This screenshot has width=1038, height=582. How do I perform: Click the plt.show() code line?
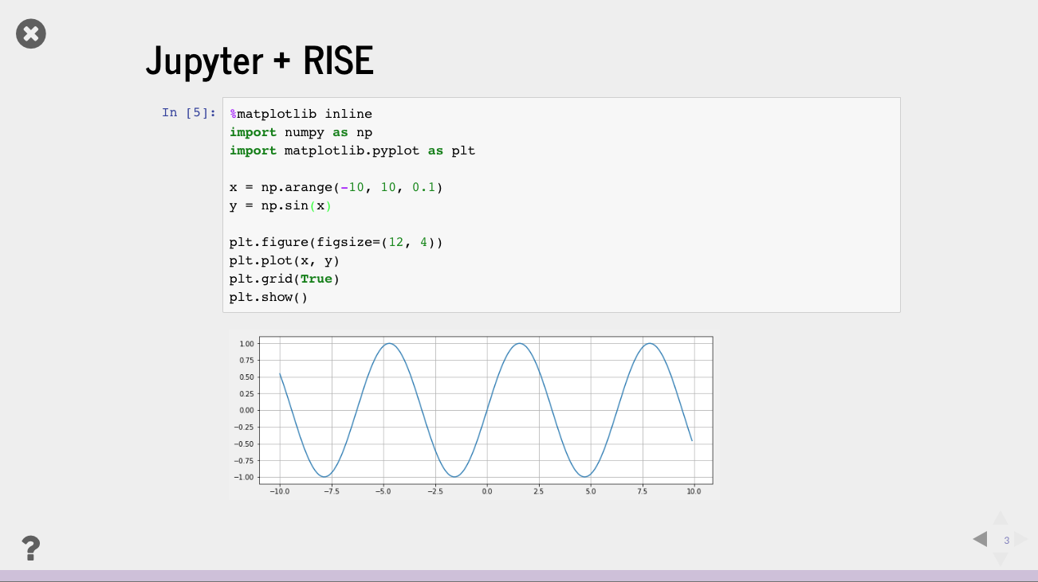click(x=268, y=297)
